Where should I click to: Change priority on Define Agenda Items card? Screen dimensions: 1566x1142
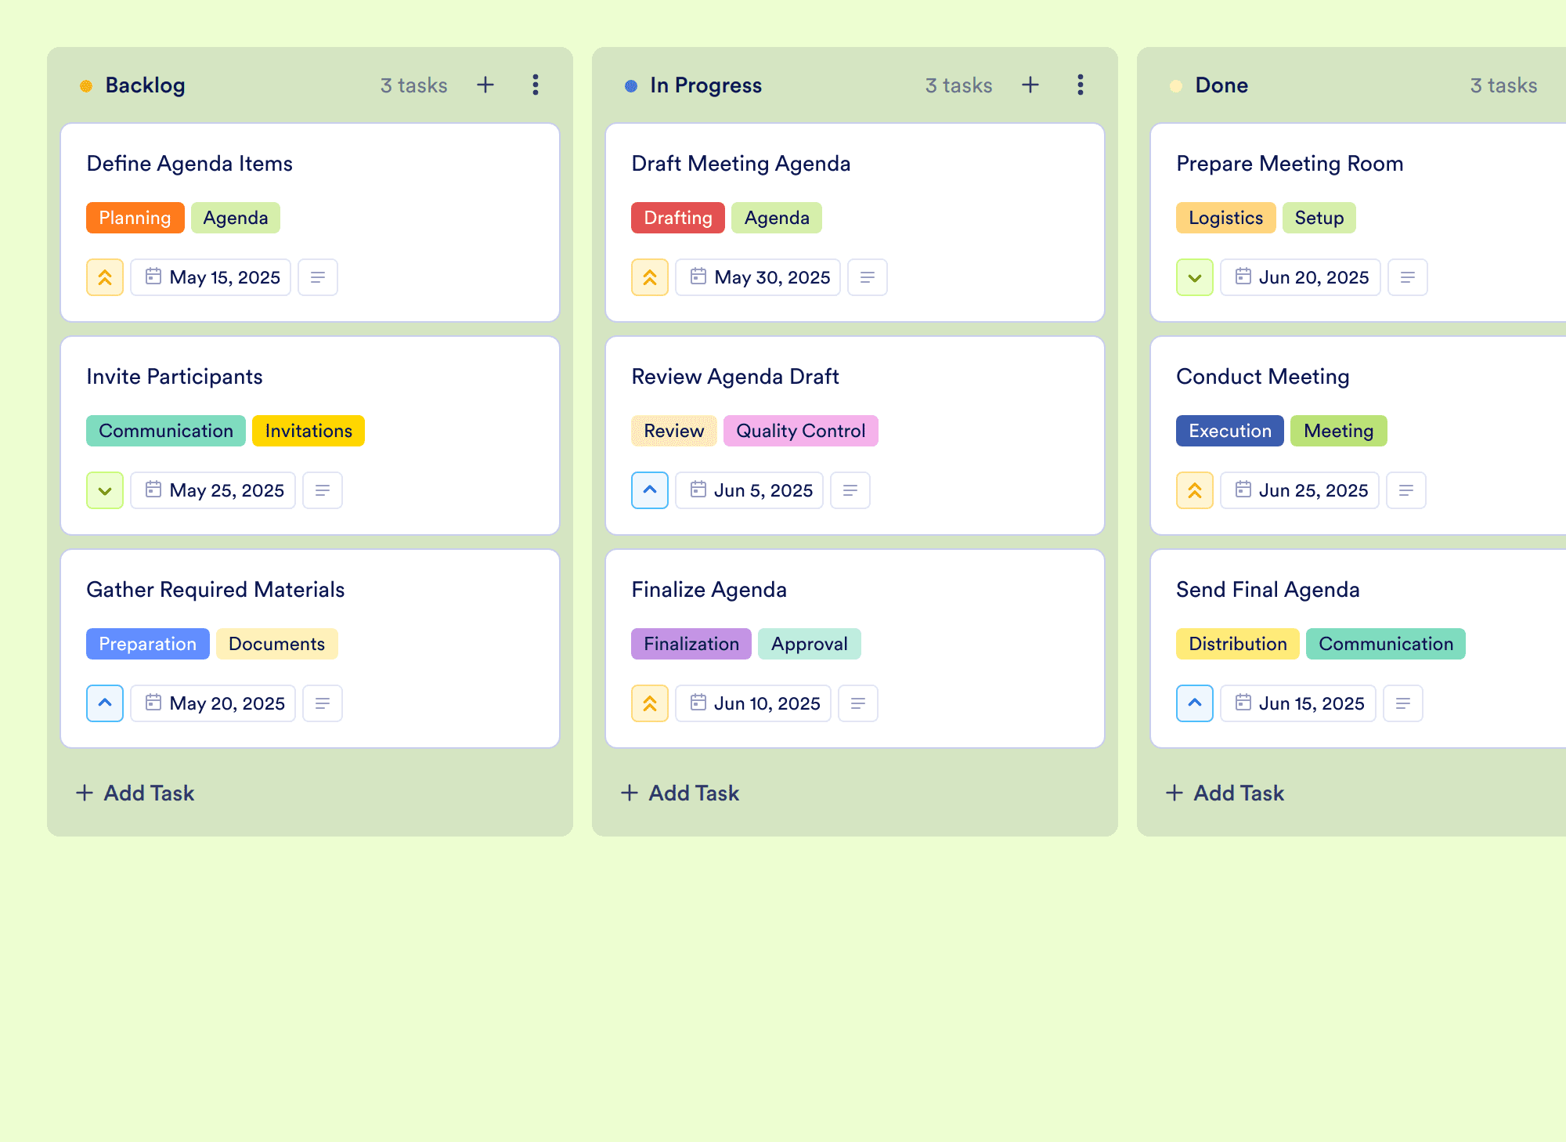tap(105, 277)
